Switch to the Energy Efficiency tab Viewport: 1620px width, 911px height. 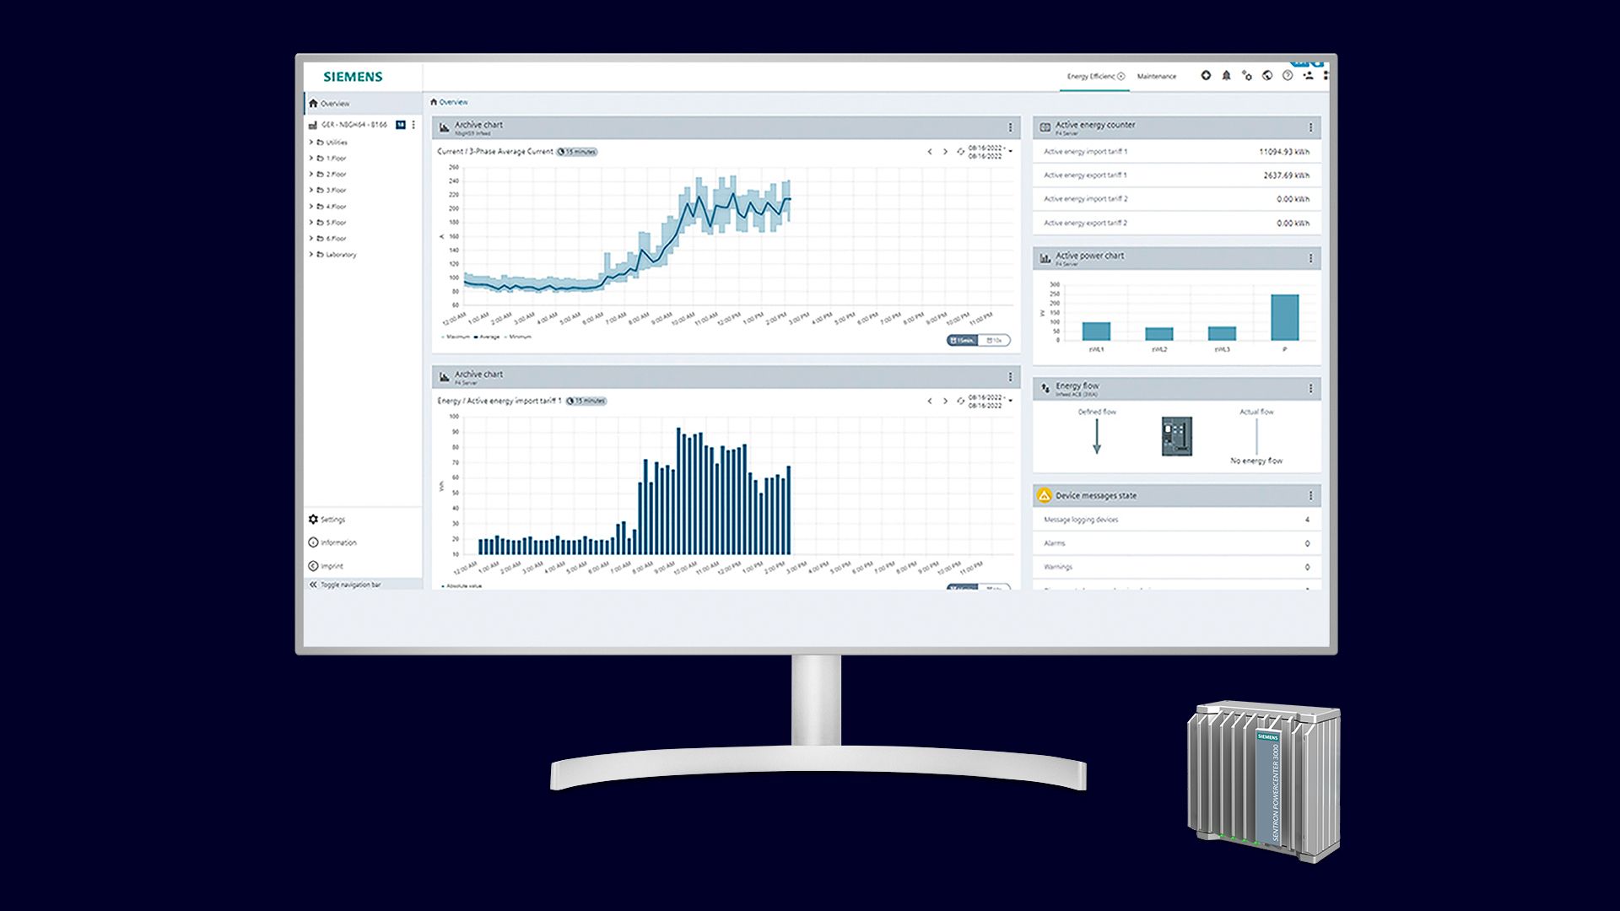(x=1095, y=76)
